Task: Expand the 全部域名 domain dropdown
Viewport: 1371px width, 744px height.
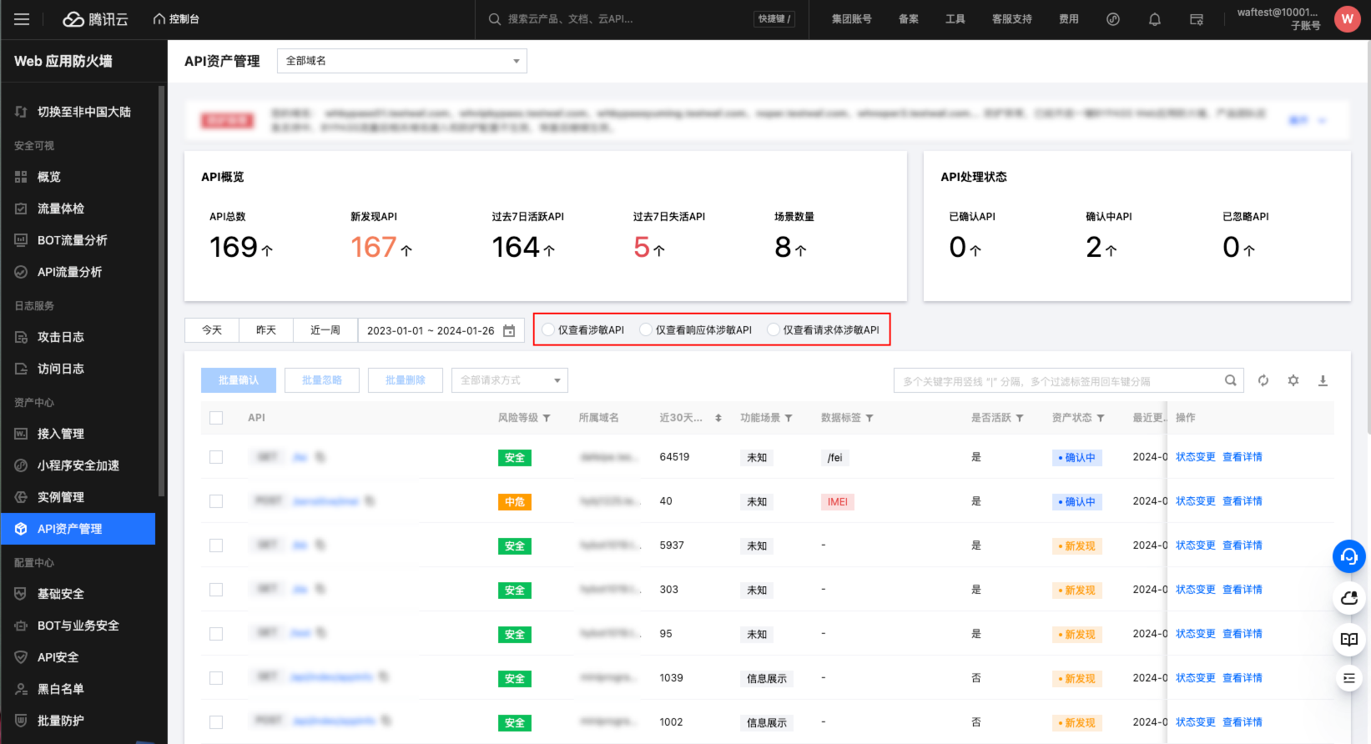Action: pyautogui.click(x=401, y=61)
